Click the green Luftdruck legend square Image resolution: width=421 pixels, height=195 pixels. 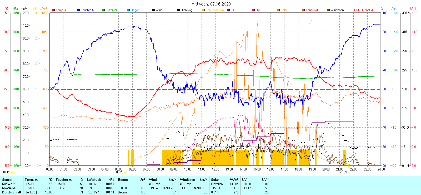pyautogui.click(x=103, y=10)
